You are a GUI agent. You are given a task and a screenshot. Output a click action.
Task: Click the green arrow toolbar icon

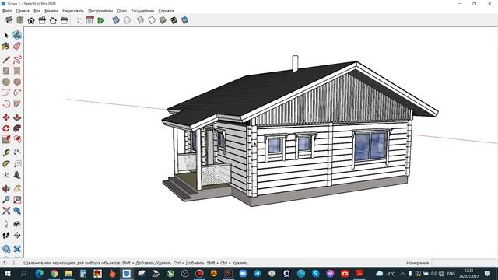click(101, 21)
